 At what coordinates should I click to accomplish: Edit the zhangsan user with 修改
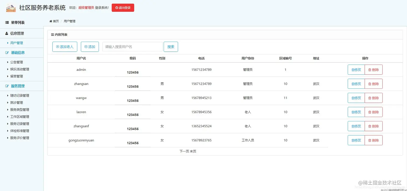point(356,84)
